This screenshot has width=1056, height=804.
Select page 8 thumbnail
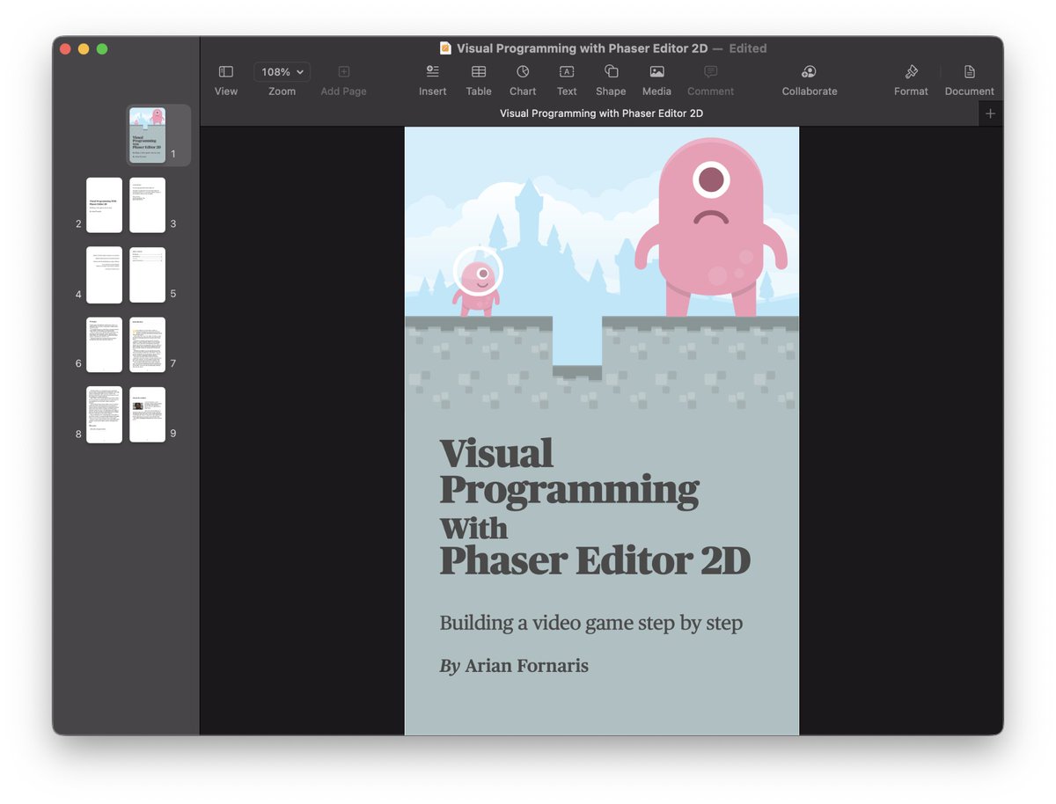104,415
